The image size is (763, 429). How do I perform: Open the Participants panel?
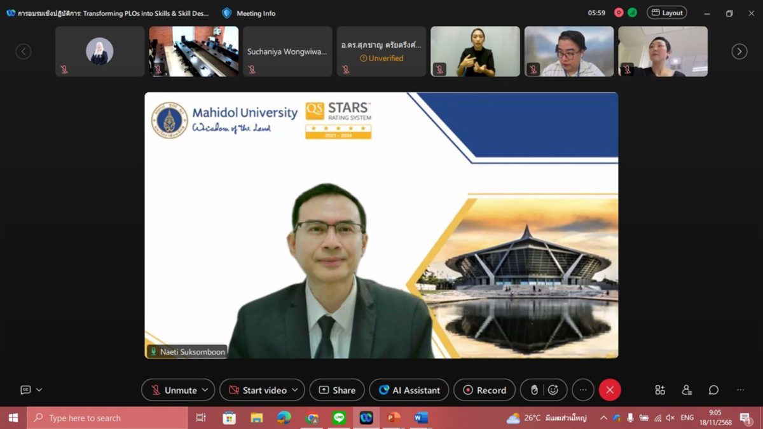(687, 390)
